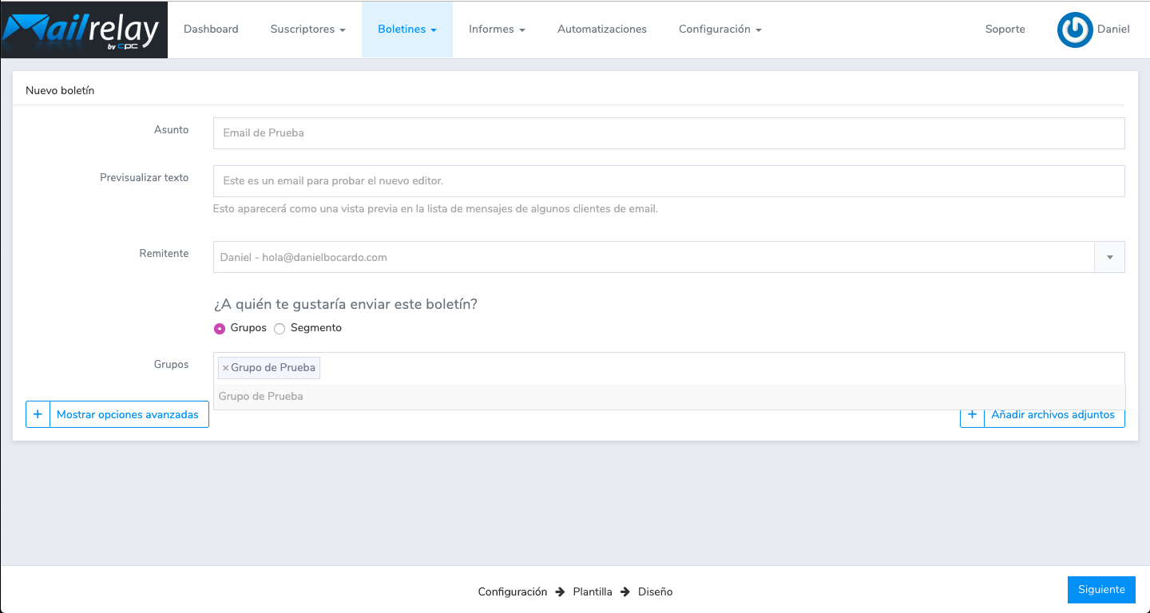Click the 'Esto aparecerá como una vista previa' hint
This screenshot has width=1150, height=613.
tap(435, 209)
